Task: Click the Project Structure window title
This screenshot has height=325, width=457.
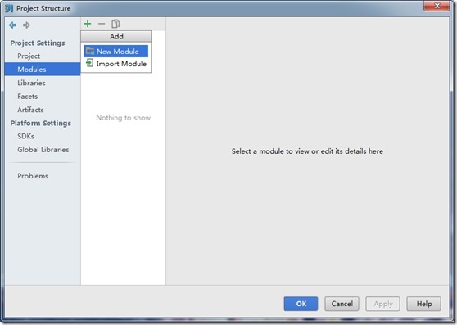Action: pos(43,8)
